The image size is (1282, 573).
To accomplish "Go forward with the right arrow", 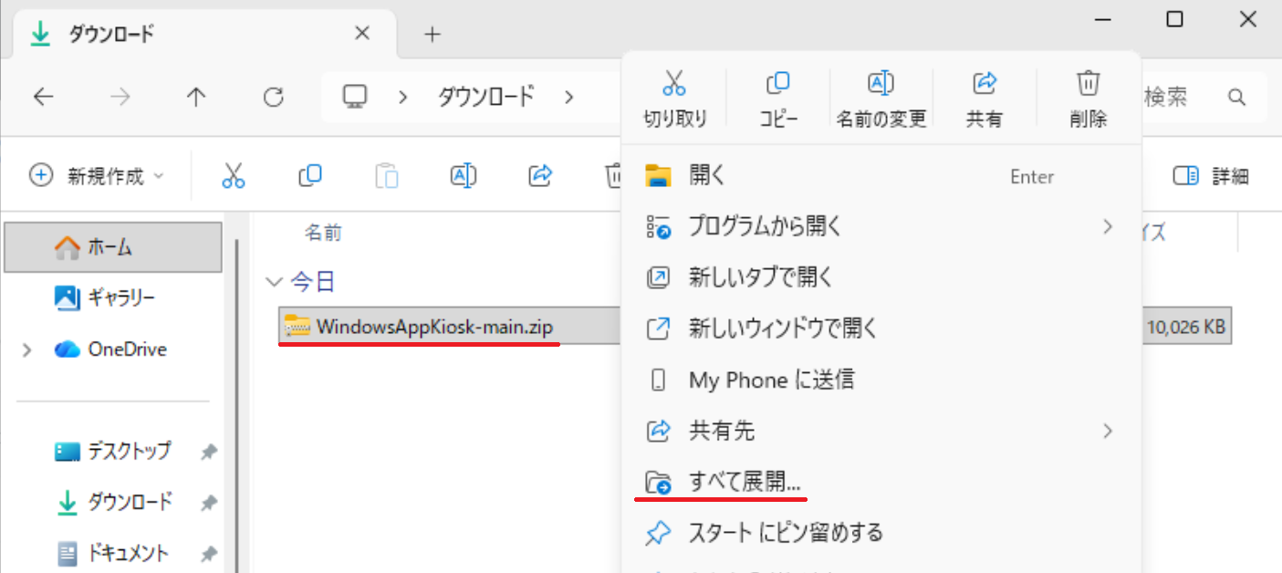I will coord(120,97).
